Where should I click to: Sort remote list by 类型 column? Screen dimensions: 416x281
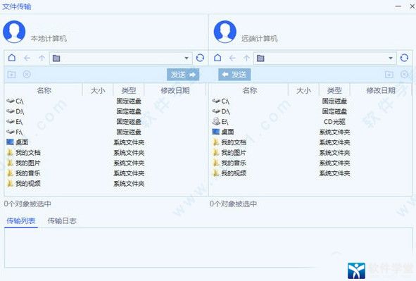334,90
